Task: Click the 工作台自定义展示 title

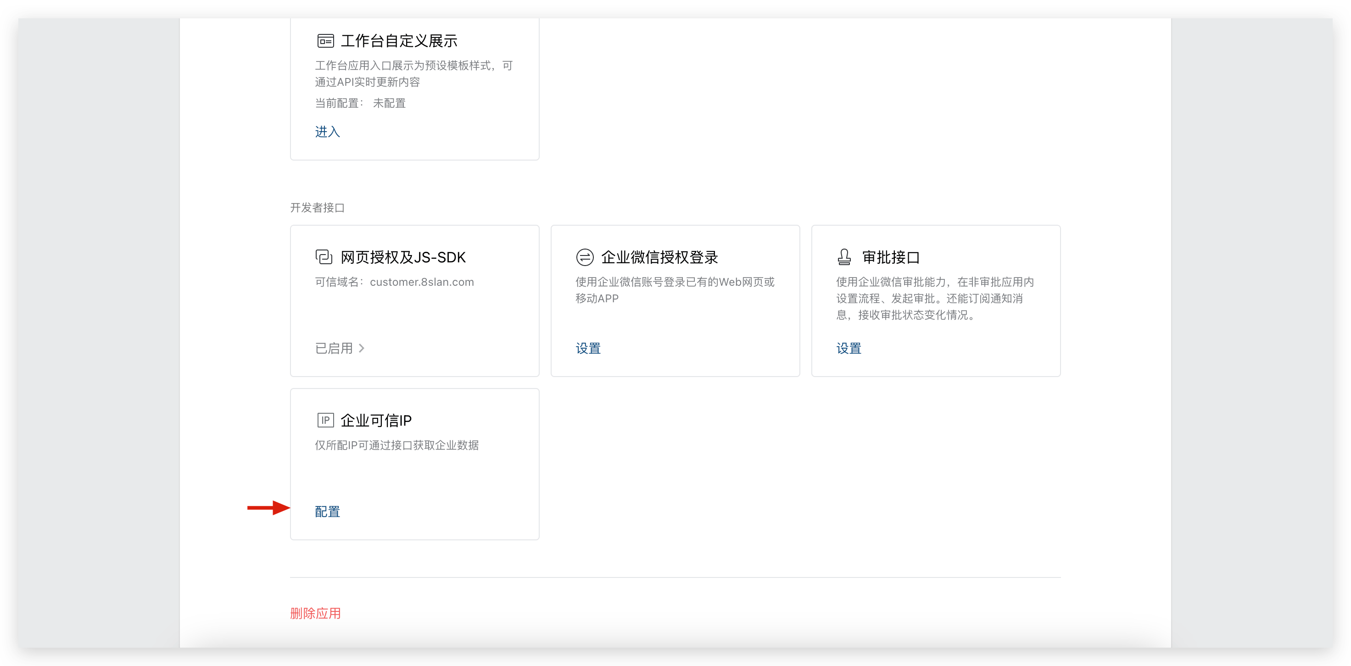Action: pos(399,41)
